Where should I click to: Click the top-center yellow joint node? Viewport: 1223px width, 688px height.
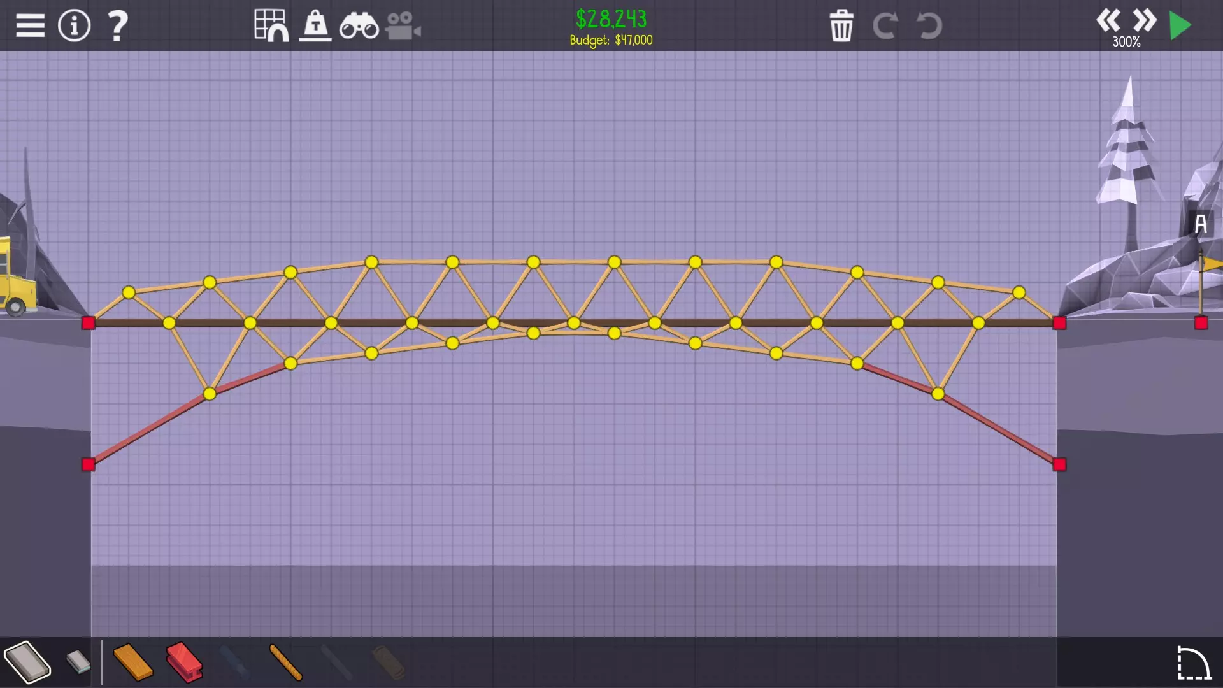[614, 262]
